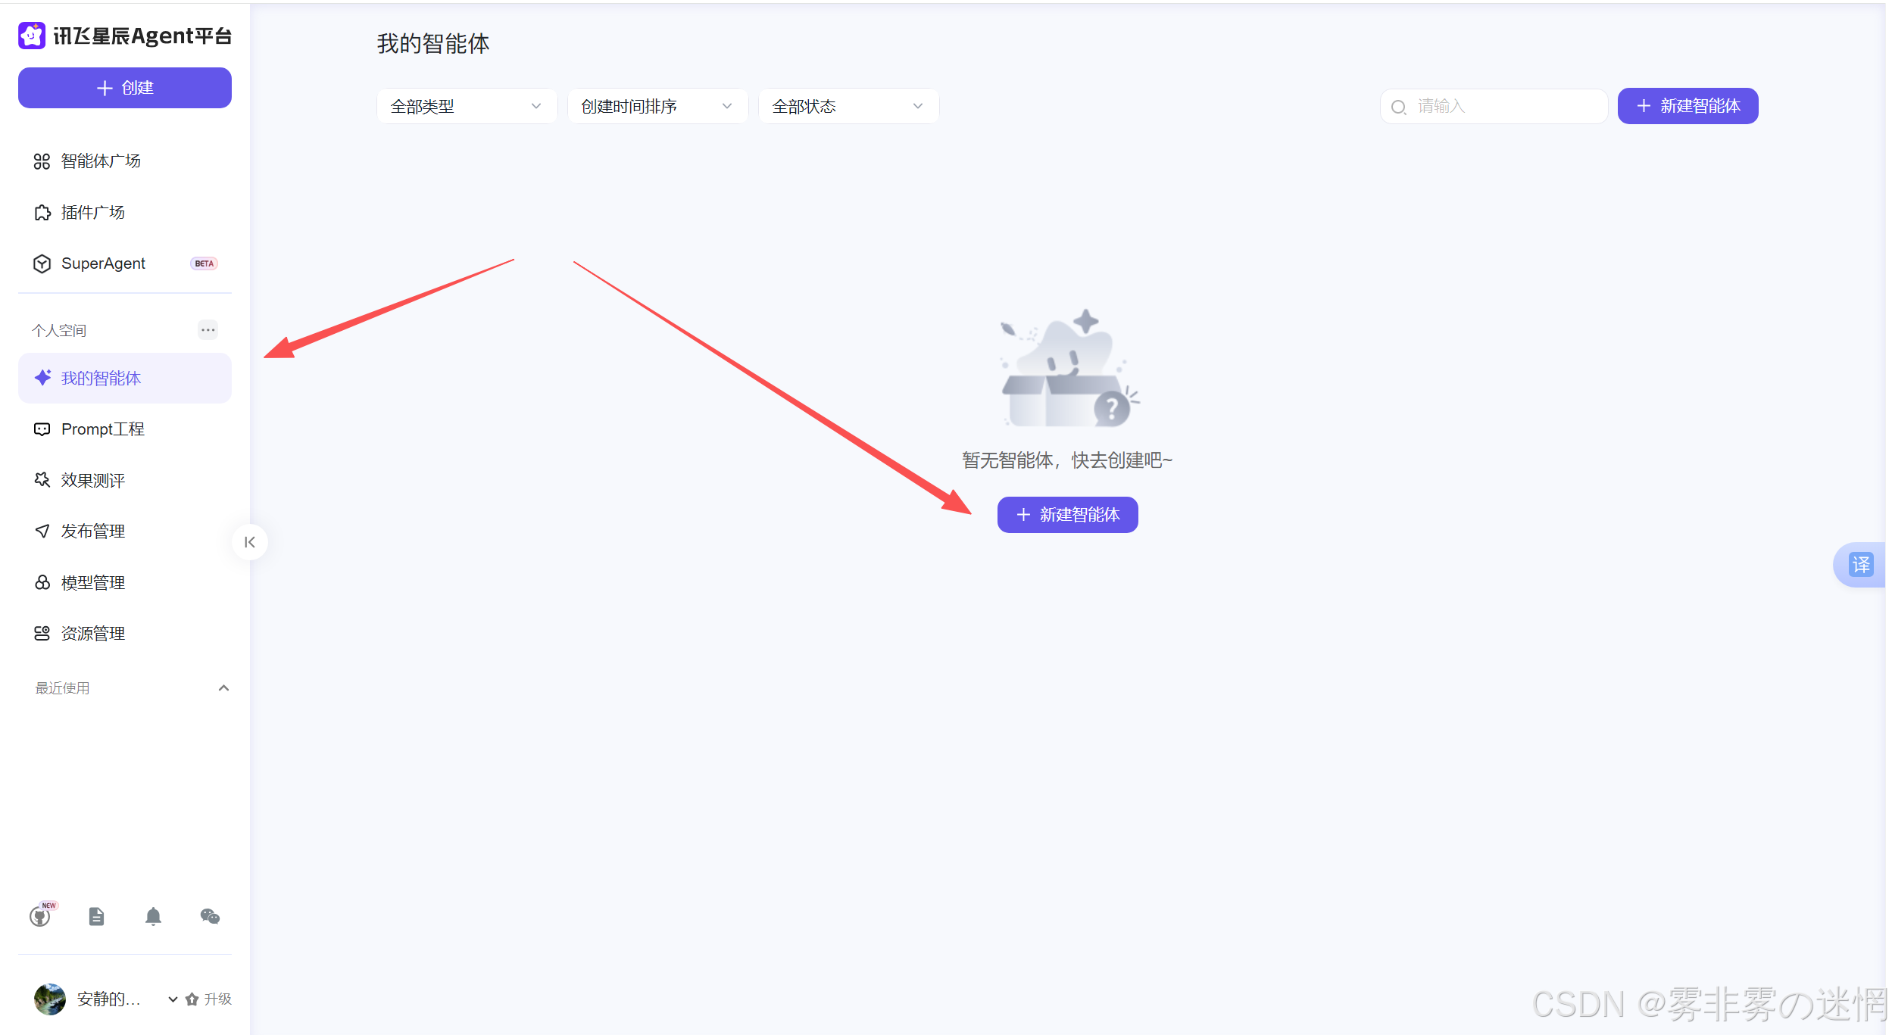Open the 全部状态 status dropdown
The width and height of the screenshot is (1892, 1035).
pos(848,107)
